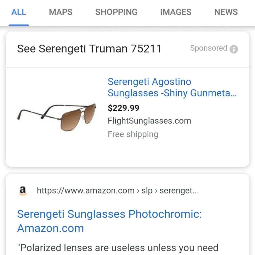Click the currently active ALL tab

(x=19, y=12)
